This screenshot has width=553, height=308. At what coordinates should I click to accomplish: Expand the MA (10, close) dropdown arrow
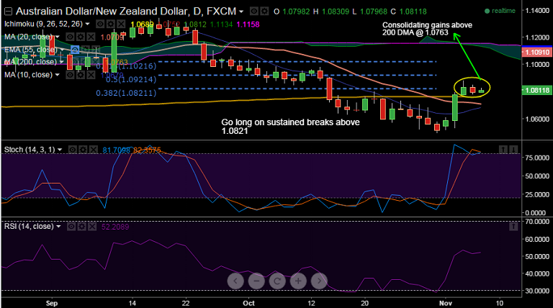58,75
